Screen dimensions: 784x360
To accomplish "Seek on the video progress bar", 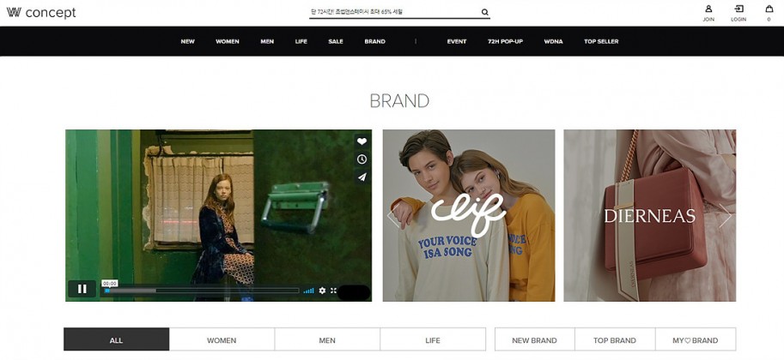I will 202,290.
